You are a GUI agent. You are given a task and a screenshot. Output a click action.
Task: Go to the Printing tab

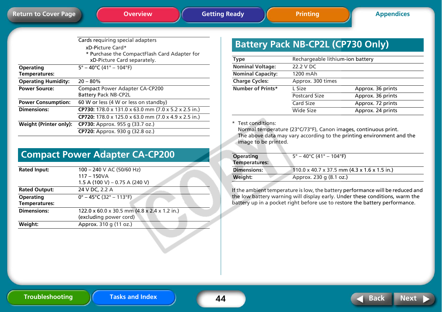pos(308,14)
